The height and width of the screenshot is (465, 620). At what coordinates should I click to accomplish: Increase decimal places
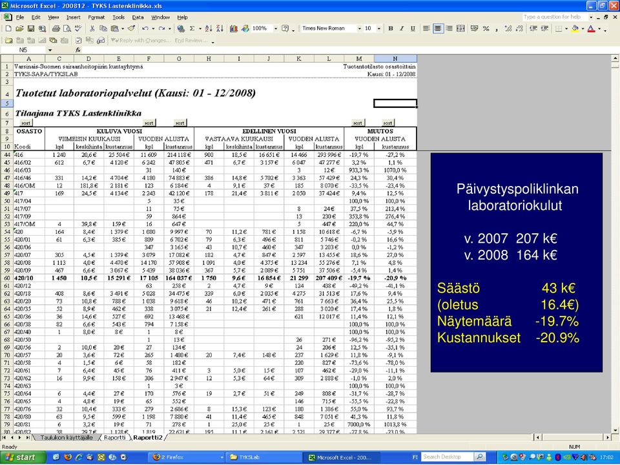click(x=508, y=28)
